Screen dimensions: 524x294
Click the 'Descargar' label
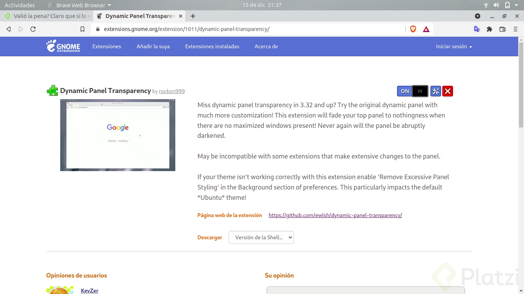(210, 237)
